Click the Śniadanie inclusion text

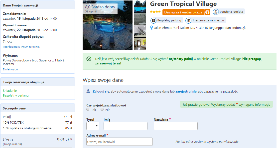click(10, 91)
